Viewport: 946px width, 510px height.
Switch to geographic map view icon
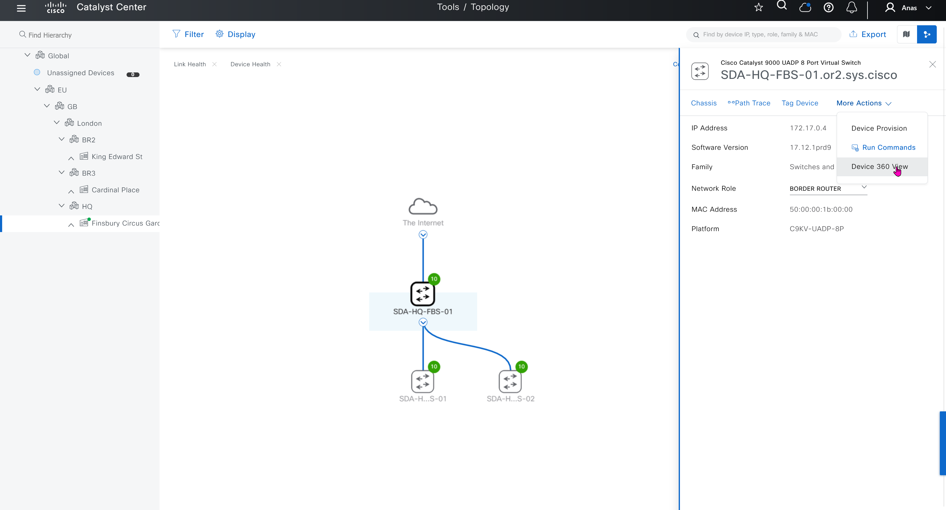(x=906, y=34)
